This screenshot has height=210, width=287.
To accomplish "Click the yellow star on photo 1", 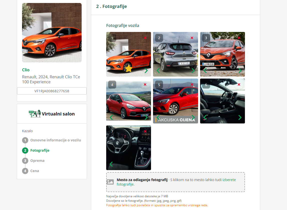I will (128, 69).
